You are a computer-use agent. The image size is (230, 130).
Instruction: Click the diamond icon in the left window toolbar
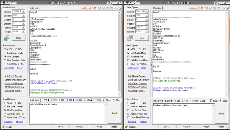tap(99, 8)
